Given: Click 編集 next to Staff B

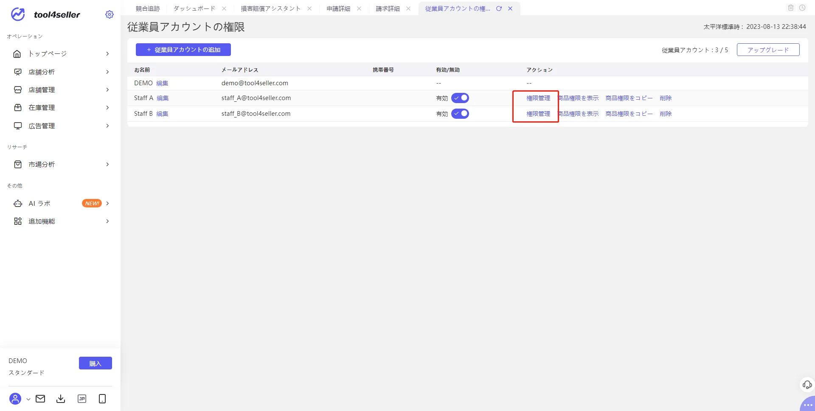Looking at the screenshot, I should pyautogui.click(x=162, y=114).
